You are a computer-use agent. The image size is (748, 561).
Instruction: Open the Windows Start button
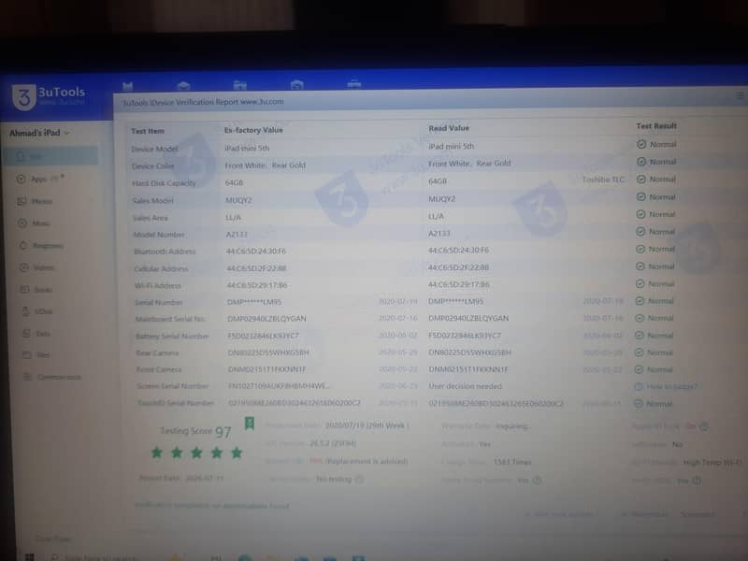point(30,556)
